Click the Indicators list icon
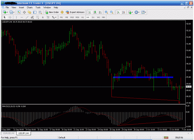This screenshot has height=140, width=194. coord(130,12)
